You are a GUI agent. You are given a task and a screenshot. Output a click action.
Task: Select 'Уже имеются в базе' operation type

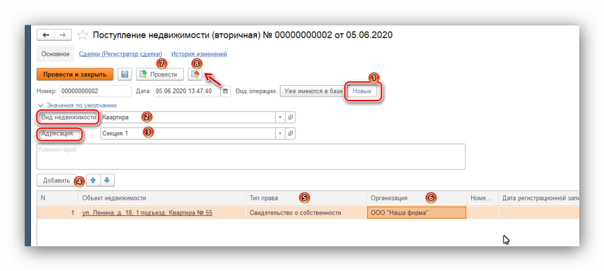click(x=313, y=91)
